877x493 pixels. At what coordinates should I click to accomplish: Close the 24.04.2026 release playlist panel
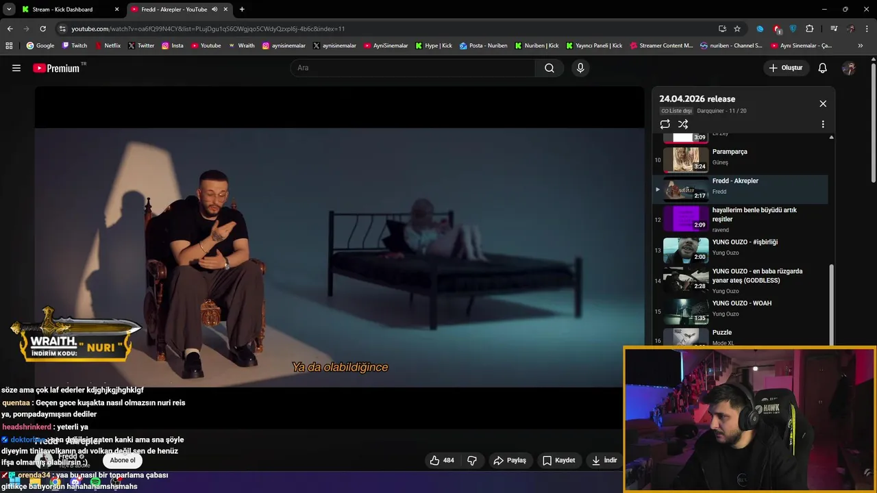(x=823, y=103)
